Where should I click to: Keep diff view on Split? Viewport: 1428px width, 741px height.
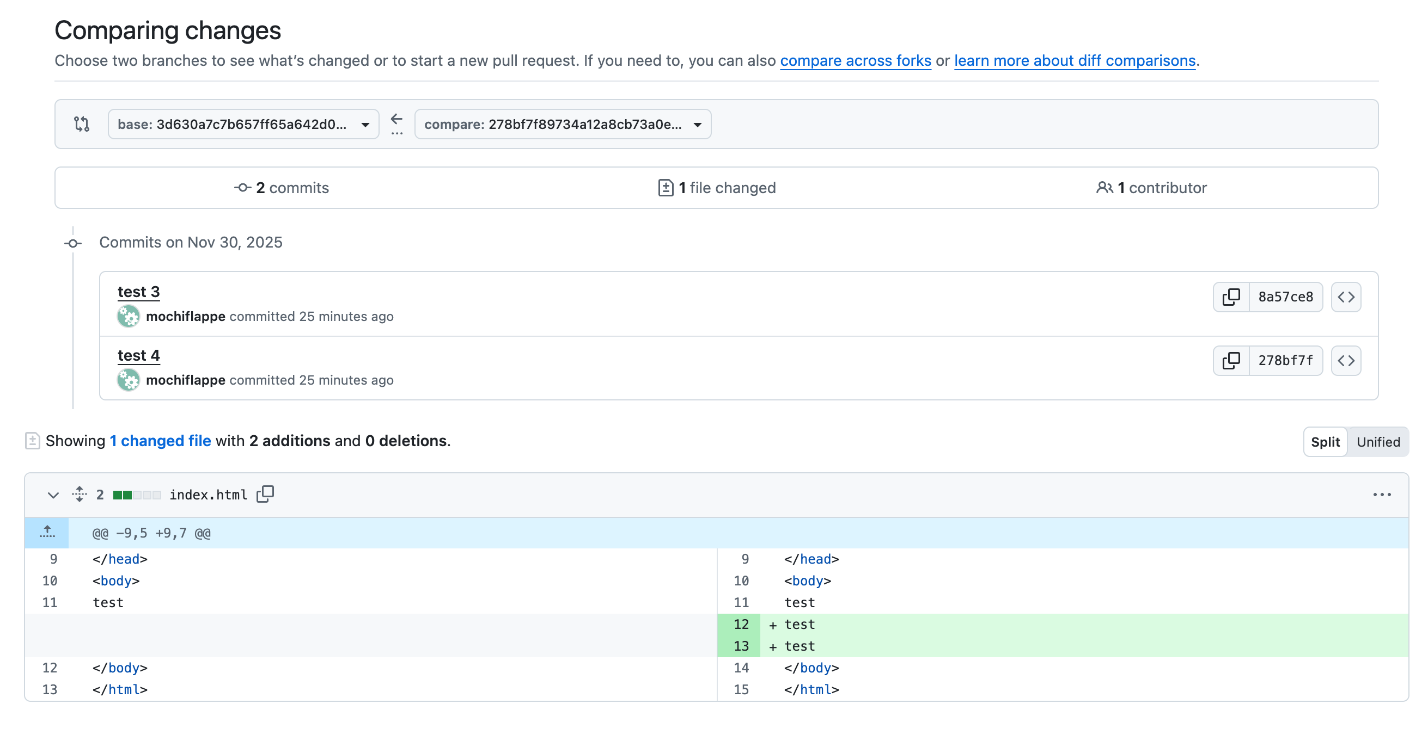coord(1326,441)
